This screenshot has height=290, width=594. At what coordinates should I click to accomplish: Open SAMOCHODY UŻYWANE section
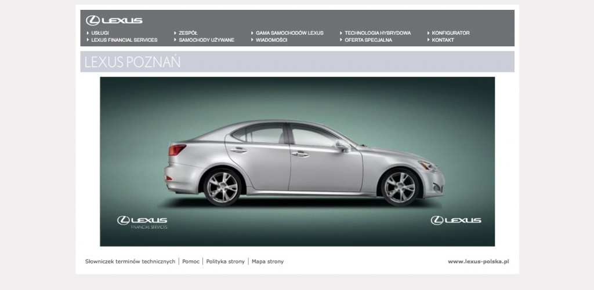click(207, 40)
